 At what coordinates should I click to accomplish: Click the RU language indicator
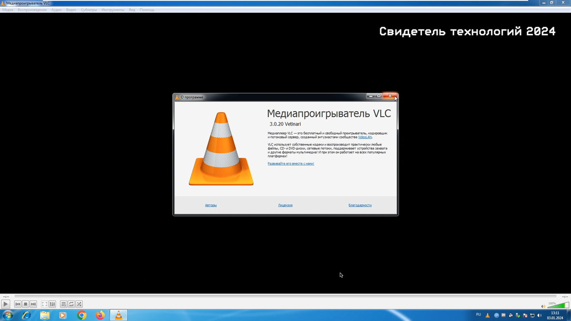[x=479, y=315]
